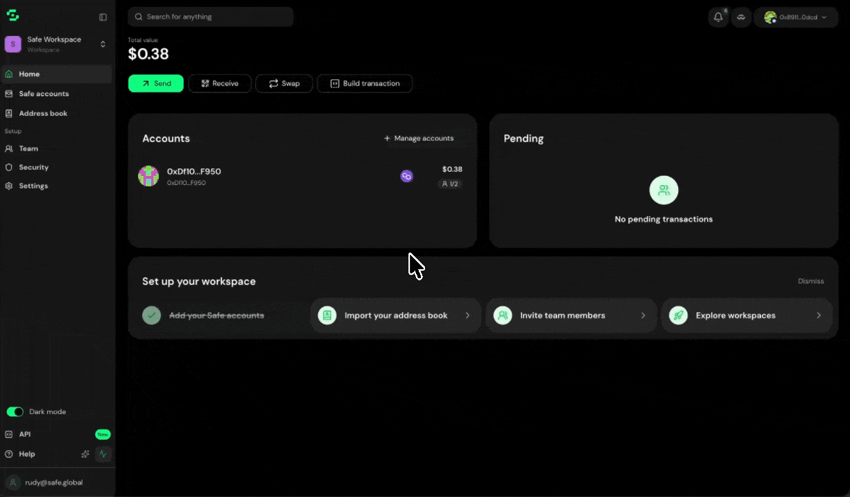Click the activity pulse icon
Viewport: 850px width, 497px height.
(x=103, y=454)
